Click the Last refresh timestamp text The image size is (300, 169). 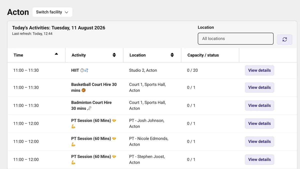point(32,34)
